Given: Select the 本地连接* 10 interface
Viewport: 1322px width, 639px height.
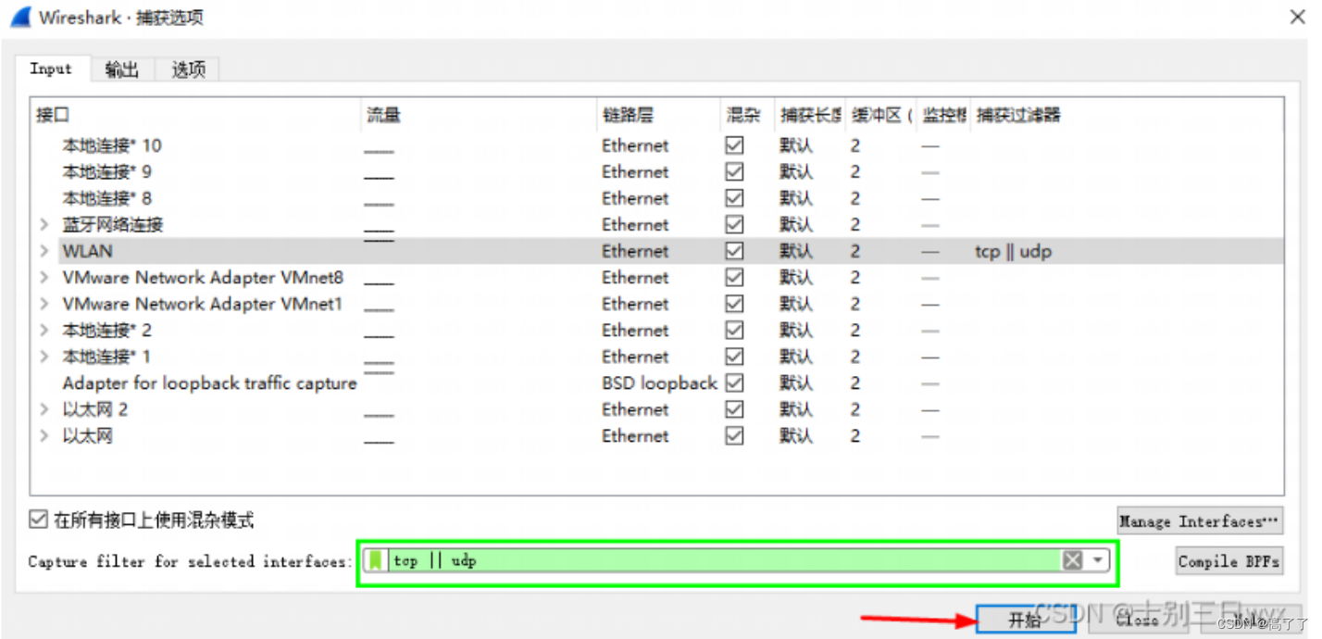Looking at the screenshot, I should tap(112, 145).
